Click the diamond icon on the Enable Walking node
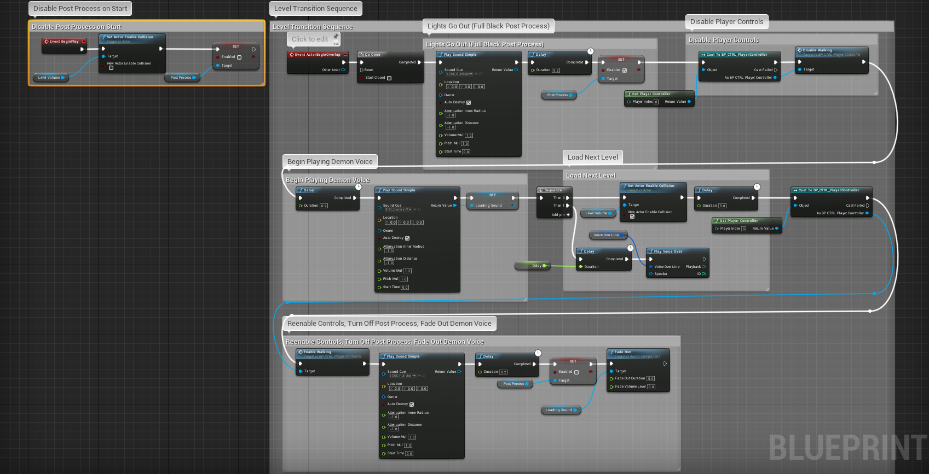Viewport: 929px width, 474px height. (x=301, y=352)
